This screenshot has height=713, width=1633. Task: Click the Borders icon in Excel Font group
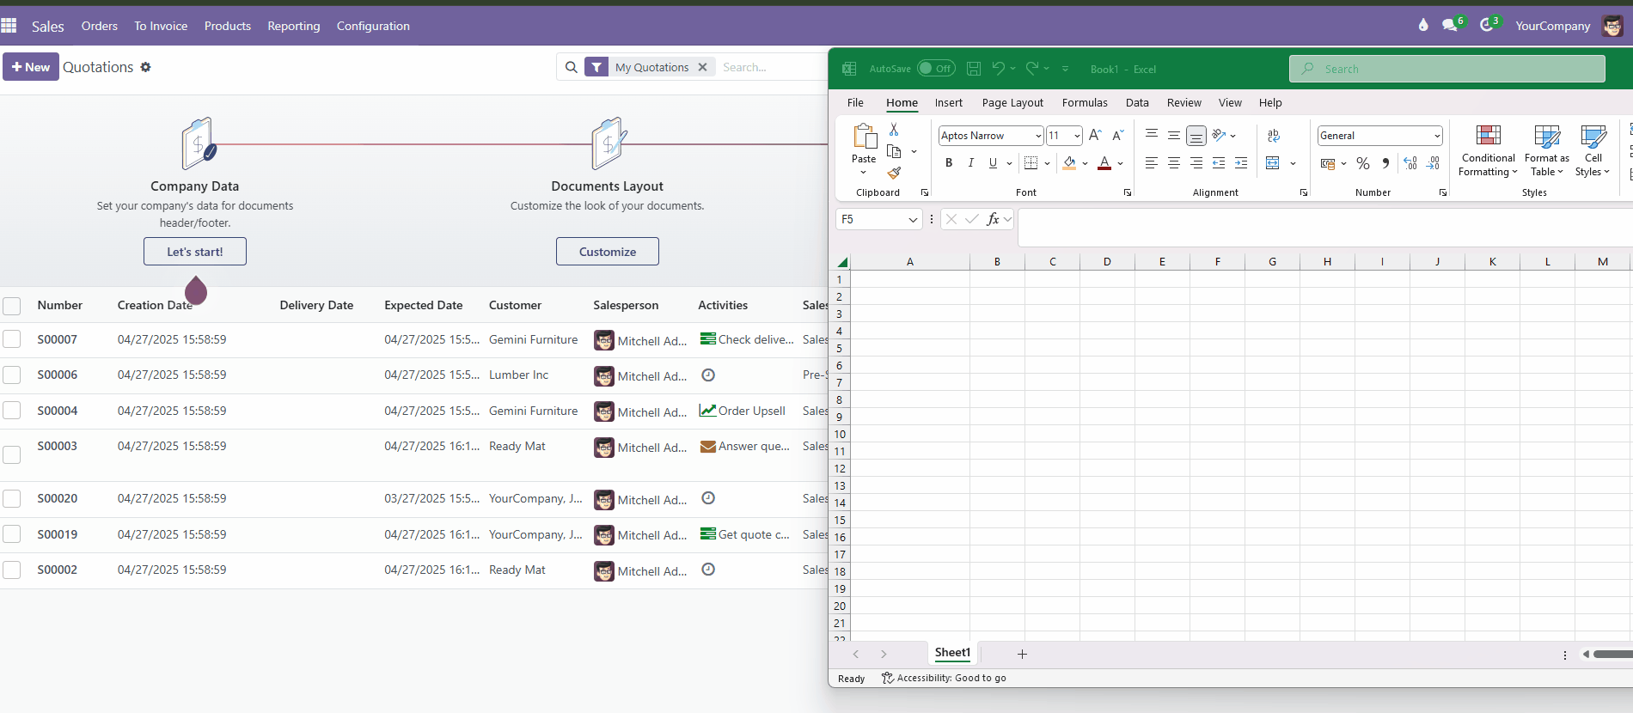[1031, 162]
